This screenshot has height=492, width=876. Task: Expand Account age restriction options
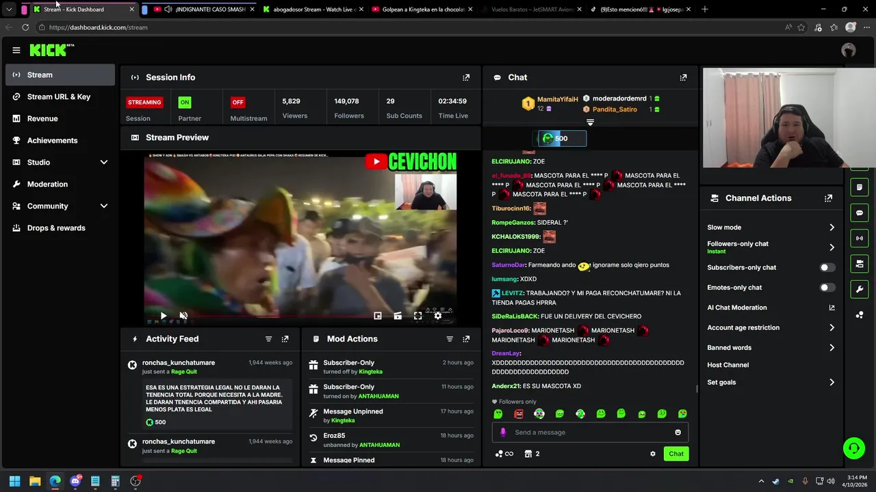tap(832, 328)
